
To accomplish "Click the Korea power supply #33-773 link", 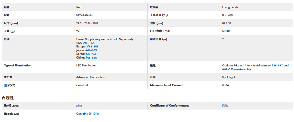I will (91, 54).
